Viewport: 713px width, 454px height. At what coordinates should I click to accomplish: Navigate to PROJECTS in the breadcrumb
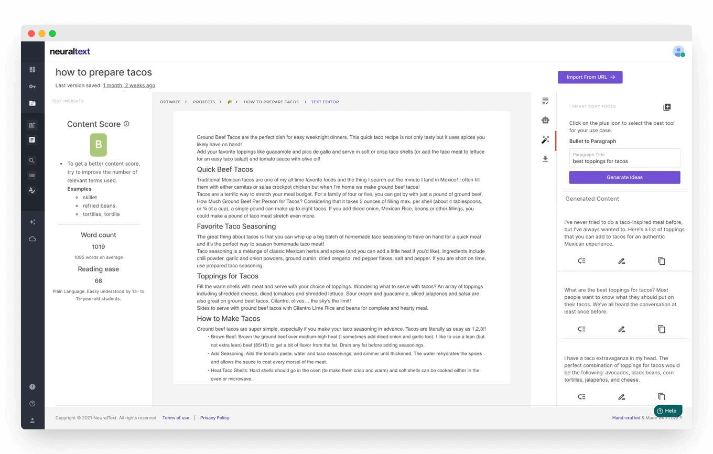[x=204, y=102]
